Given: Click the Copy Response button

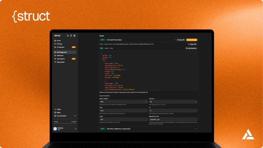Looking at the screenshot, I should [x=191, y=48].
